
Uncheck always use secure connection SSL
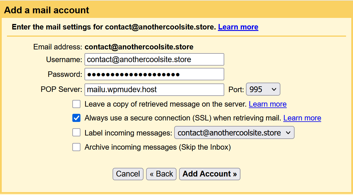click(x=76, y=118)
